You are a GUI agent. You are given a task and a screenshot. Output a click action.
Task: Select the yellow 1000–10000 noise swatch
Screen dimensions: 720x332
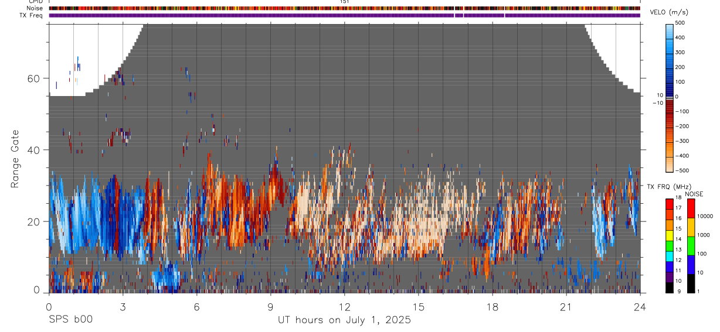691,227
